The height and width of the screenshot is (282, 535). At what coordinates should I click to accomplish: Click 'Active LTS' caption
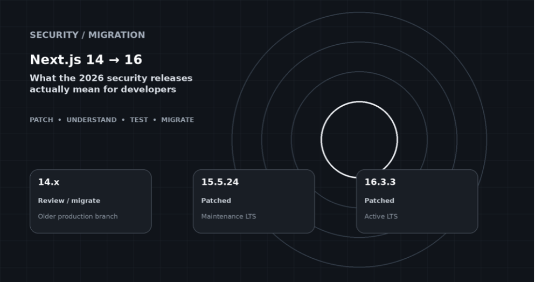click(x=381, y=216)
